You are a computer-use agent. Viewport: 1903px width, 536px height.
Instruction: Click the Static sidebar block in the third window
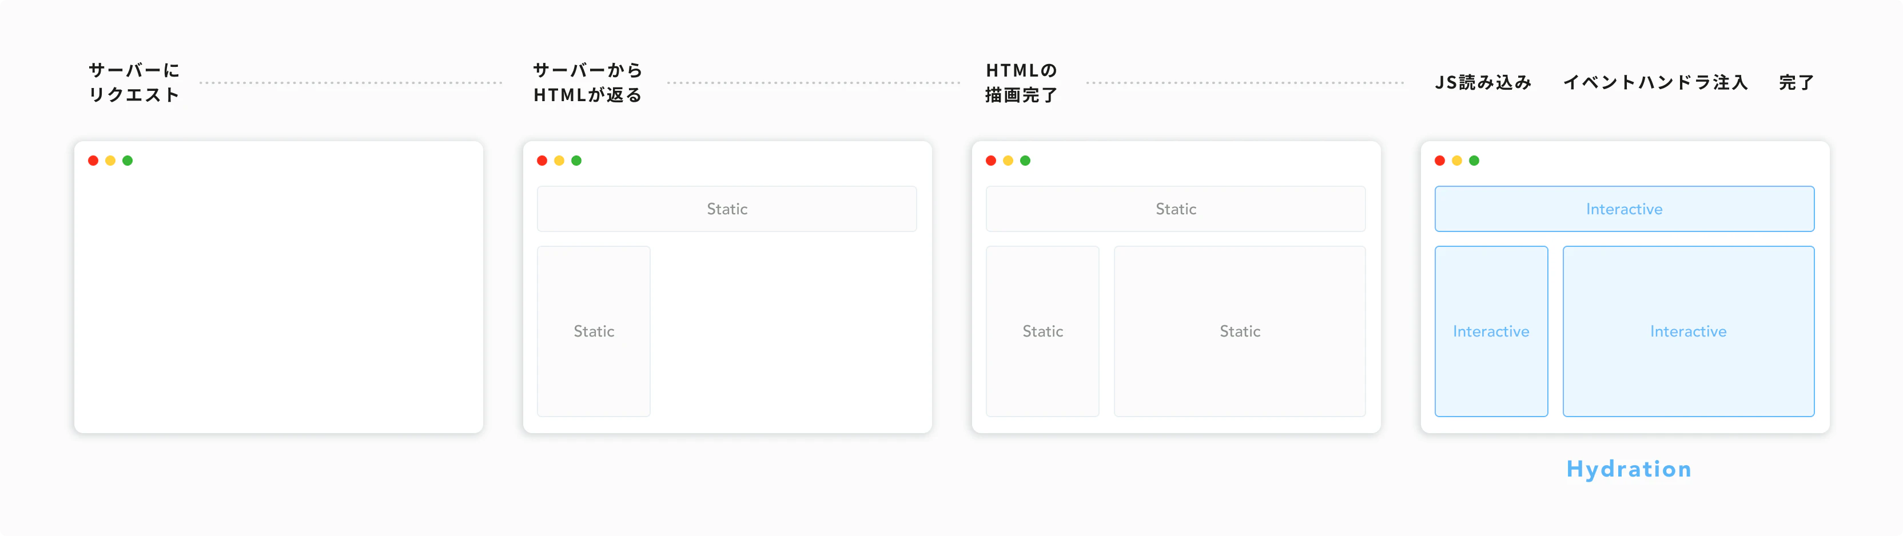click(x=1043, y=331)
